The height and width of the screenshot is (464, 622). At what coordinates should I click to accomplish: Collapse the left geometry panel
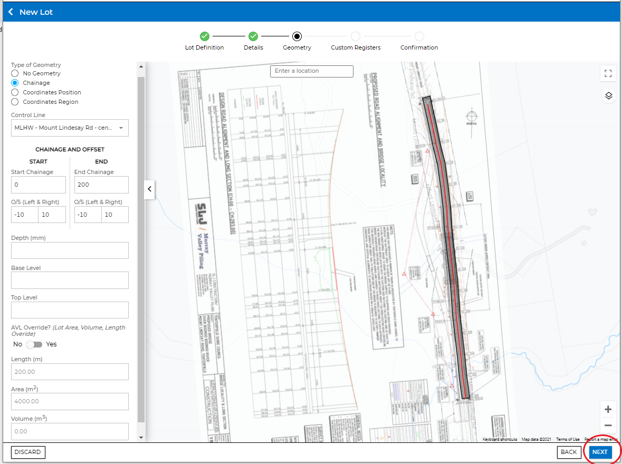[x=150, y=189]
